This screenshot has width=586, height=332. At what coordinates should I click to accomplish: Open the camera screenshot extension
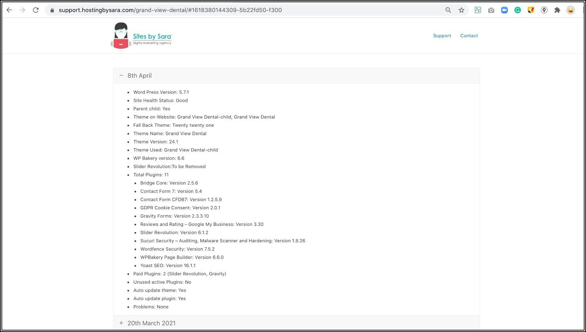[491, 10]
